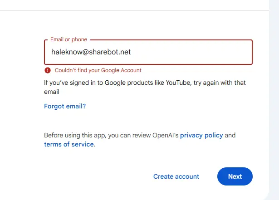The image size is (279, 200).
Task: Click the gray margin right of the sign-in card
Action: [x=274, y=100]
